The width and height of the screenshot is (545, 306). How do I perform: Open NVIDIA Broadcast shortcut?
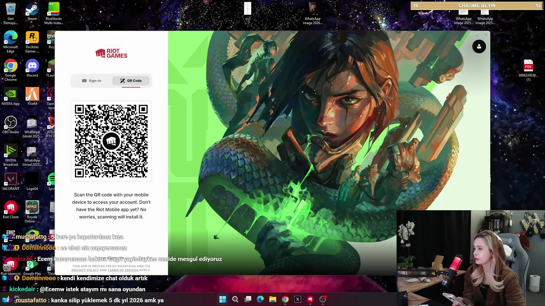click(x=11, y=156)
